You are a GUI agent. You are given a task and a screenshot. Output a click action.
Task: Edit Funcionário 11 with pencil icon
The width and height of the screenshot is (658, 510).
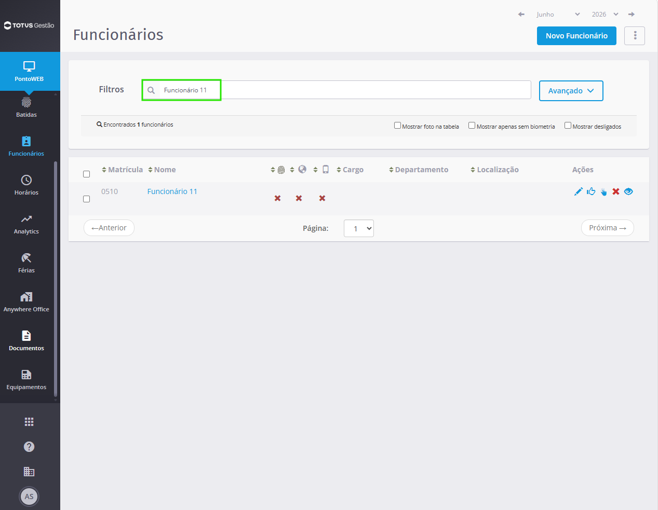[x=578, y=191]
